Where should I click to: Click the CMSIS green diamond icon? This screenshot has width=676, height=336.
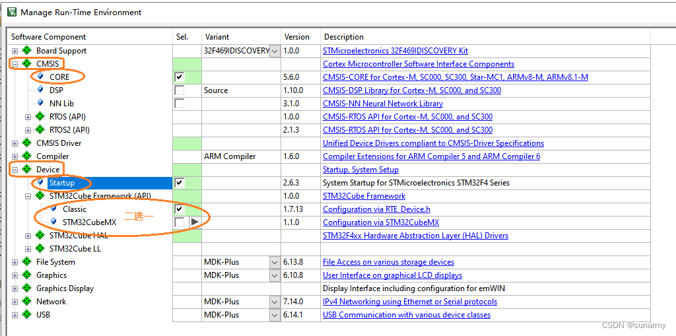tap(26, 64)
